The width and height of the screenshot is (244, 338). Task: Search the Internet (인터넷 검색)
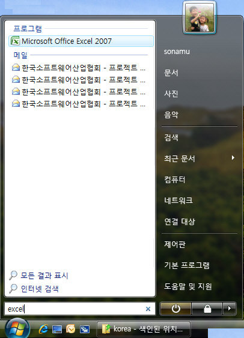coord(40,289)
